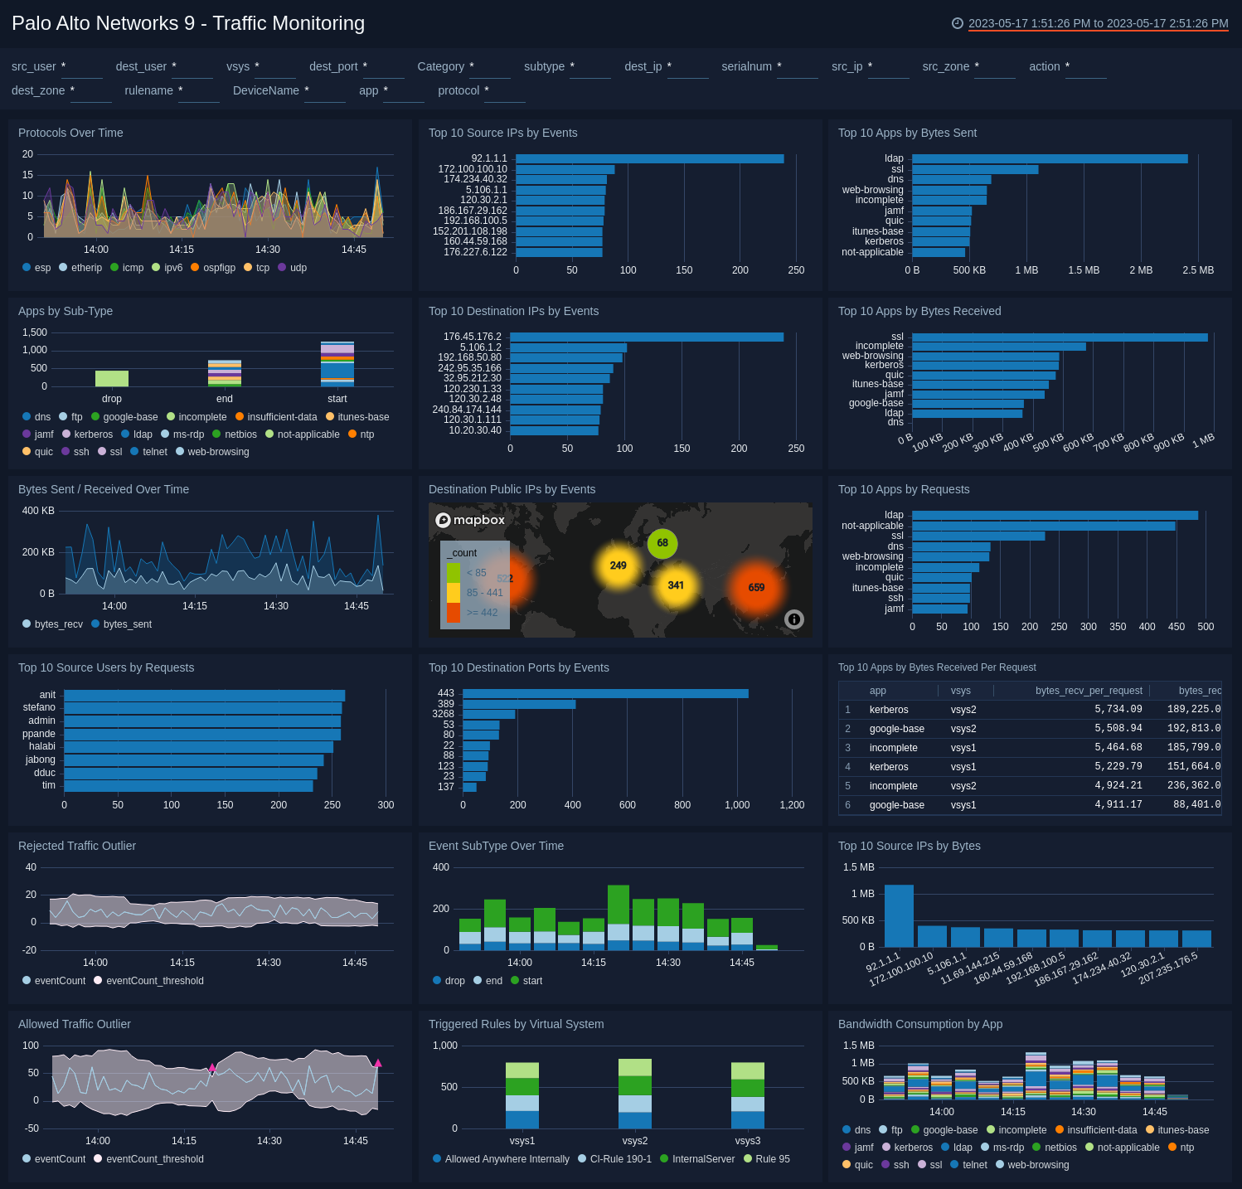This screenshot has height=1189, width=1242.
Task: Open the protocol filter field
Action: [505, 95]
